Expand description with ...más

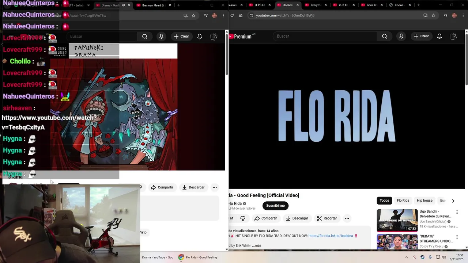tap(257, 245)
